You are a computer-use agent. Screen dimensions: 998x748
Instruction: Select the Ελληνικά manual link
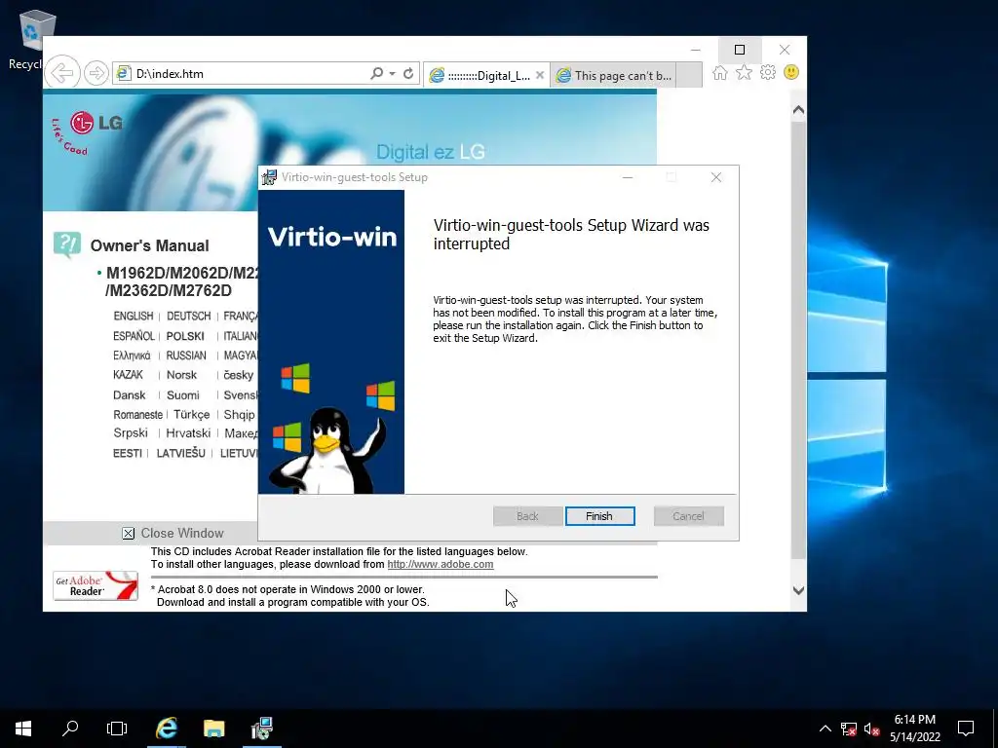(x=132, y=355)
